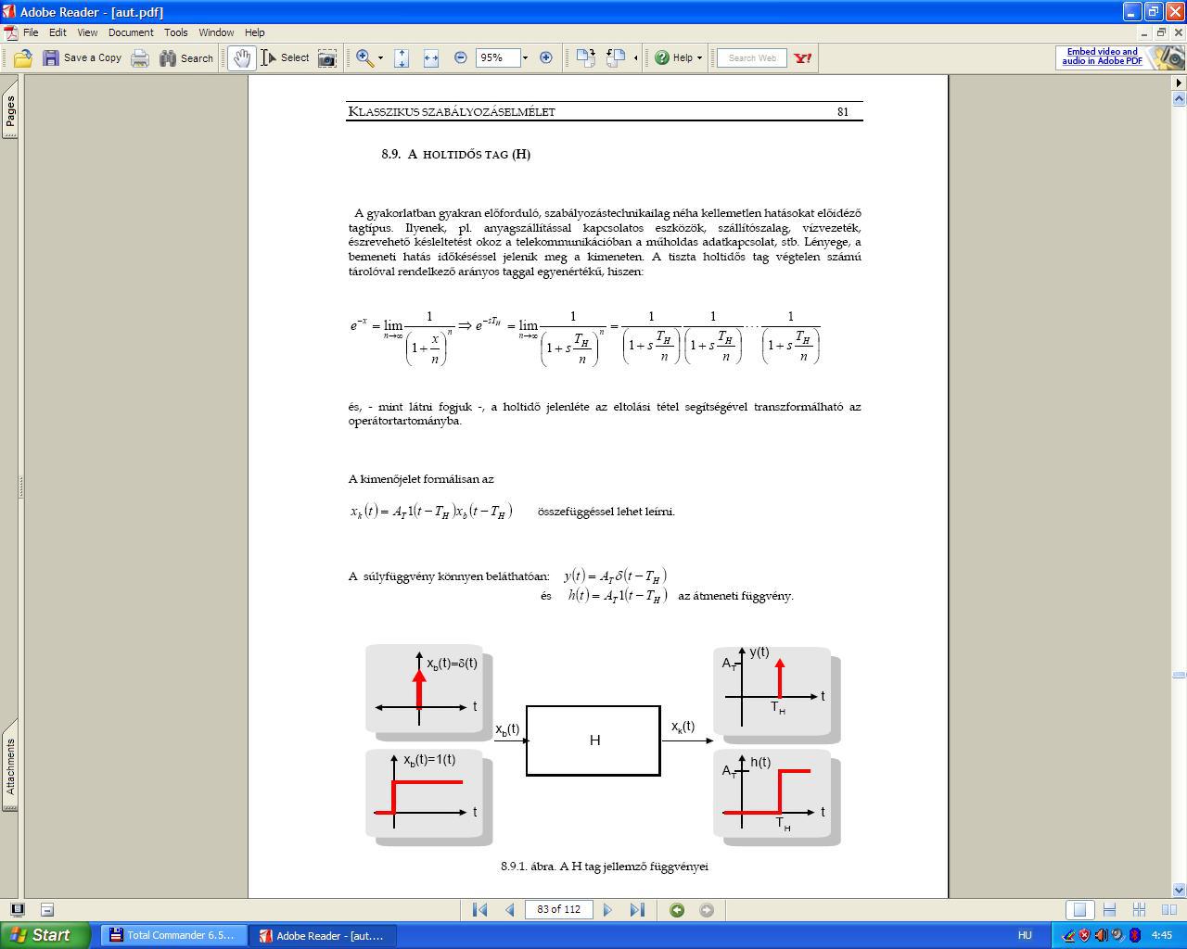Rotate page clockwise
Image resolution: width=1187 pixels, height=949 pixels.
[x=585, y=58]
